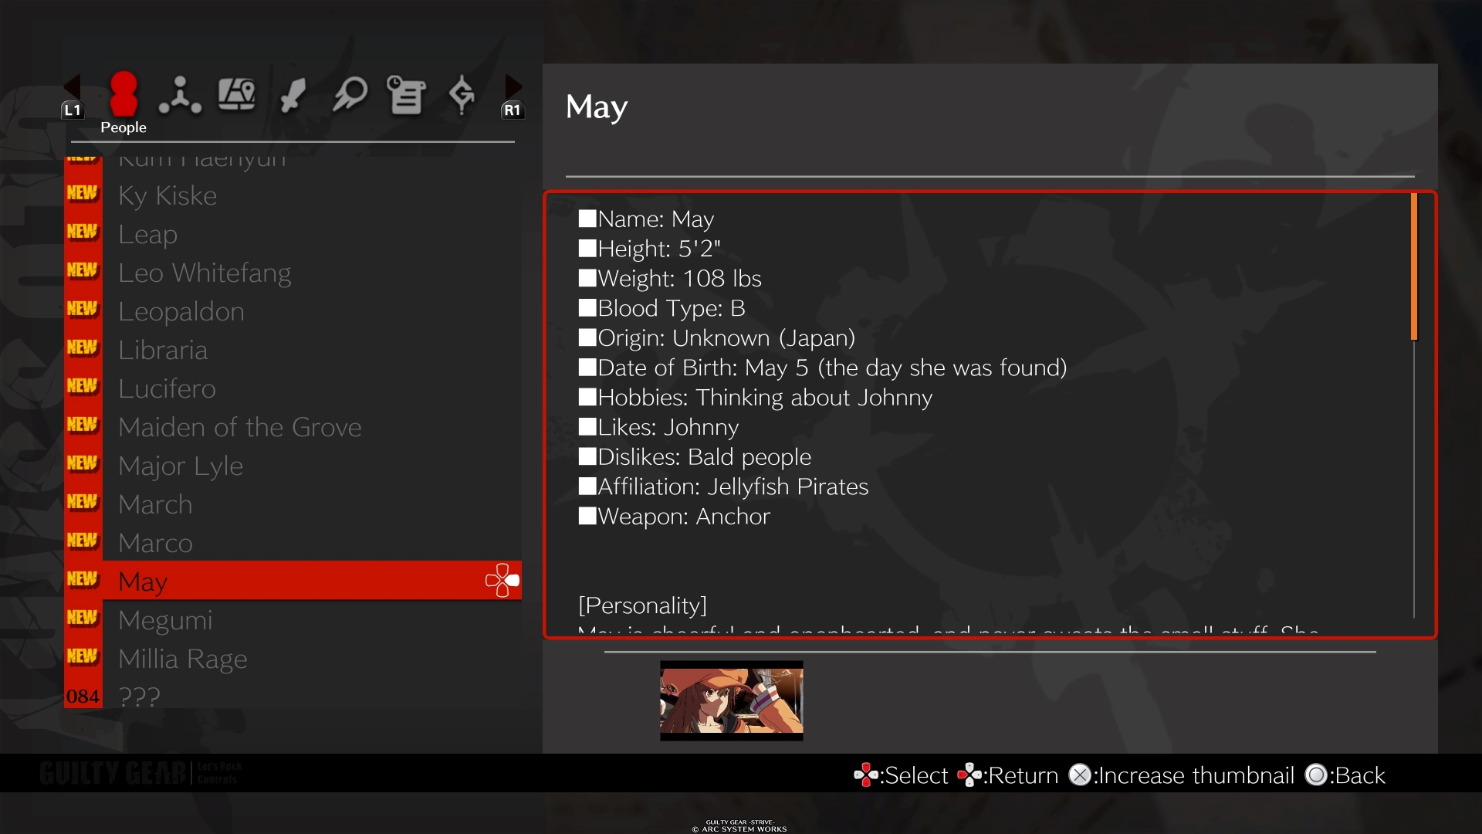Click the orange description scrollbar handle
1482x834 pixels.
[x=1414, y=266]
